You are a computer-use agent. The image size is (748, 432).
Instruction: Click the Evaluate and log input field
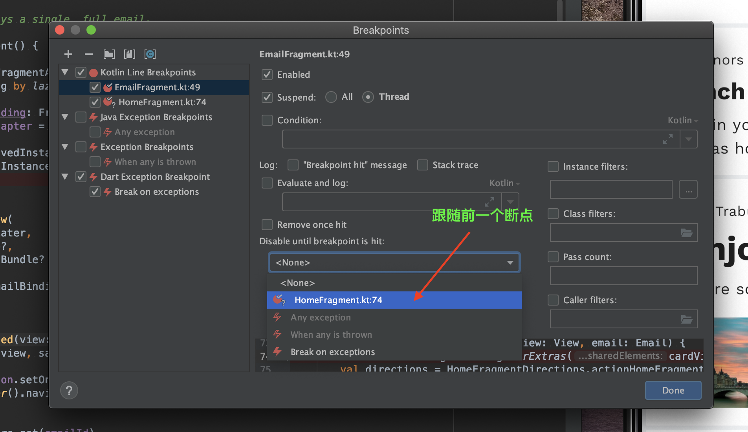[x=392, y=202]
